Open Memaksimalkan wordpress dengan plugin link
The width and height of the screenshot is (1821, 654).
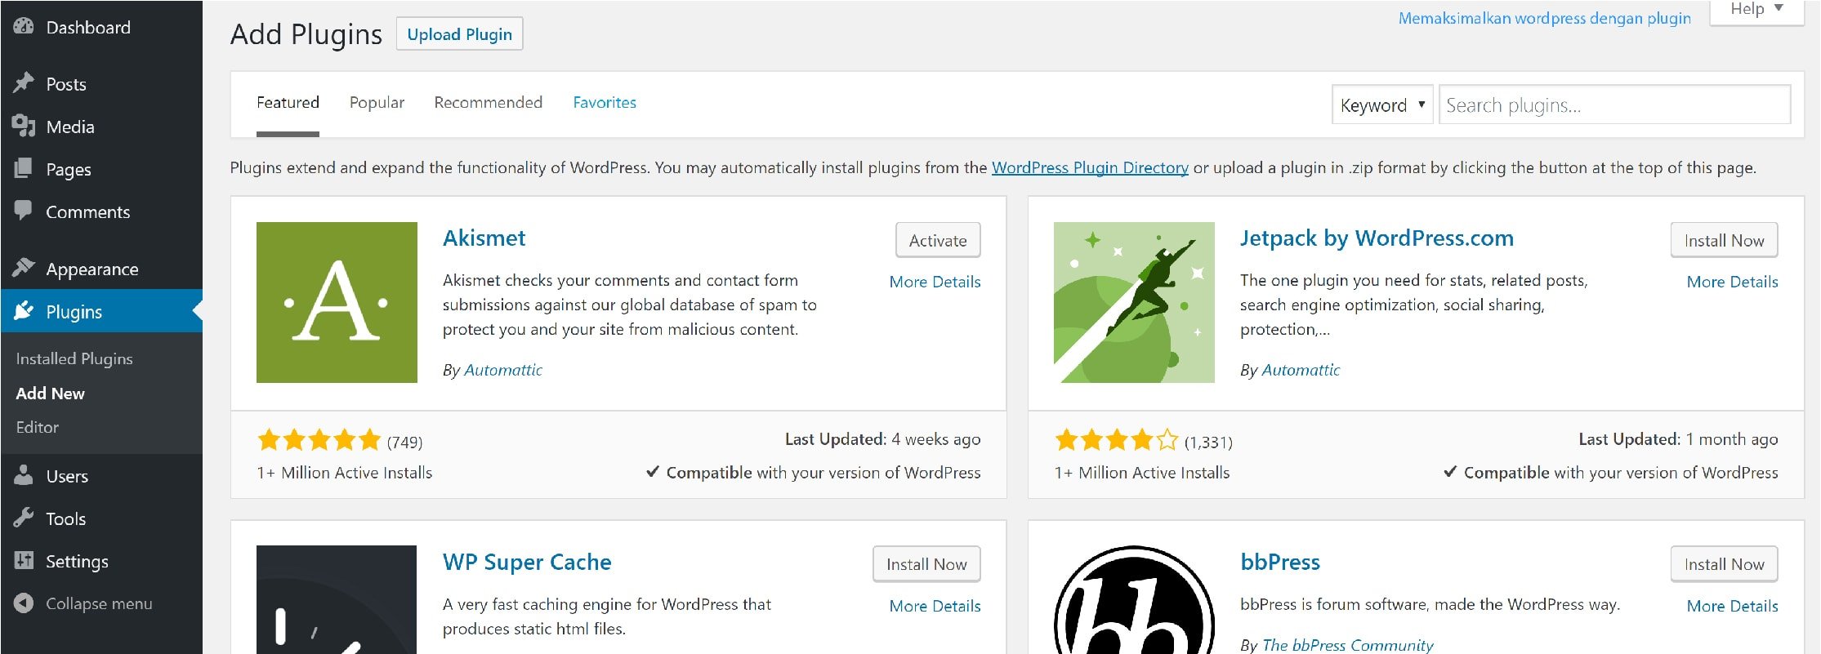(x=1544, y=18)
